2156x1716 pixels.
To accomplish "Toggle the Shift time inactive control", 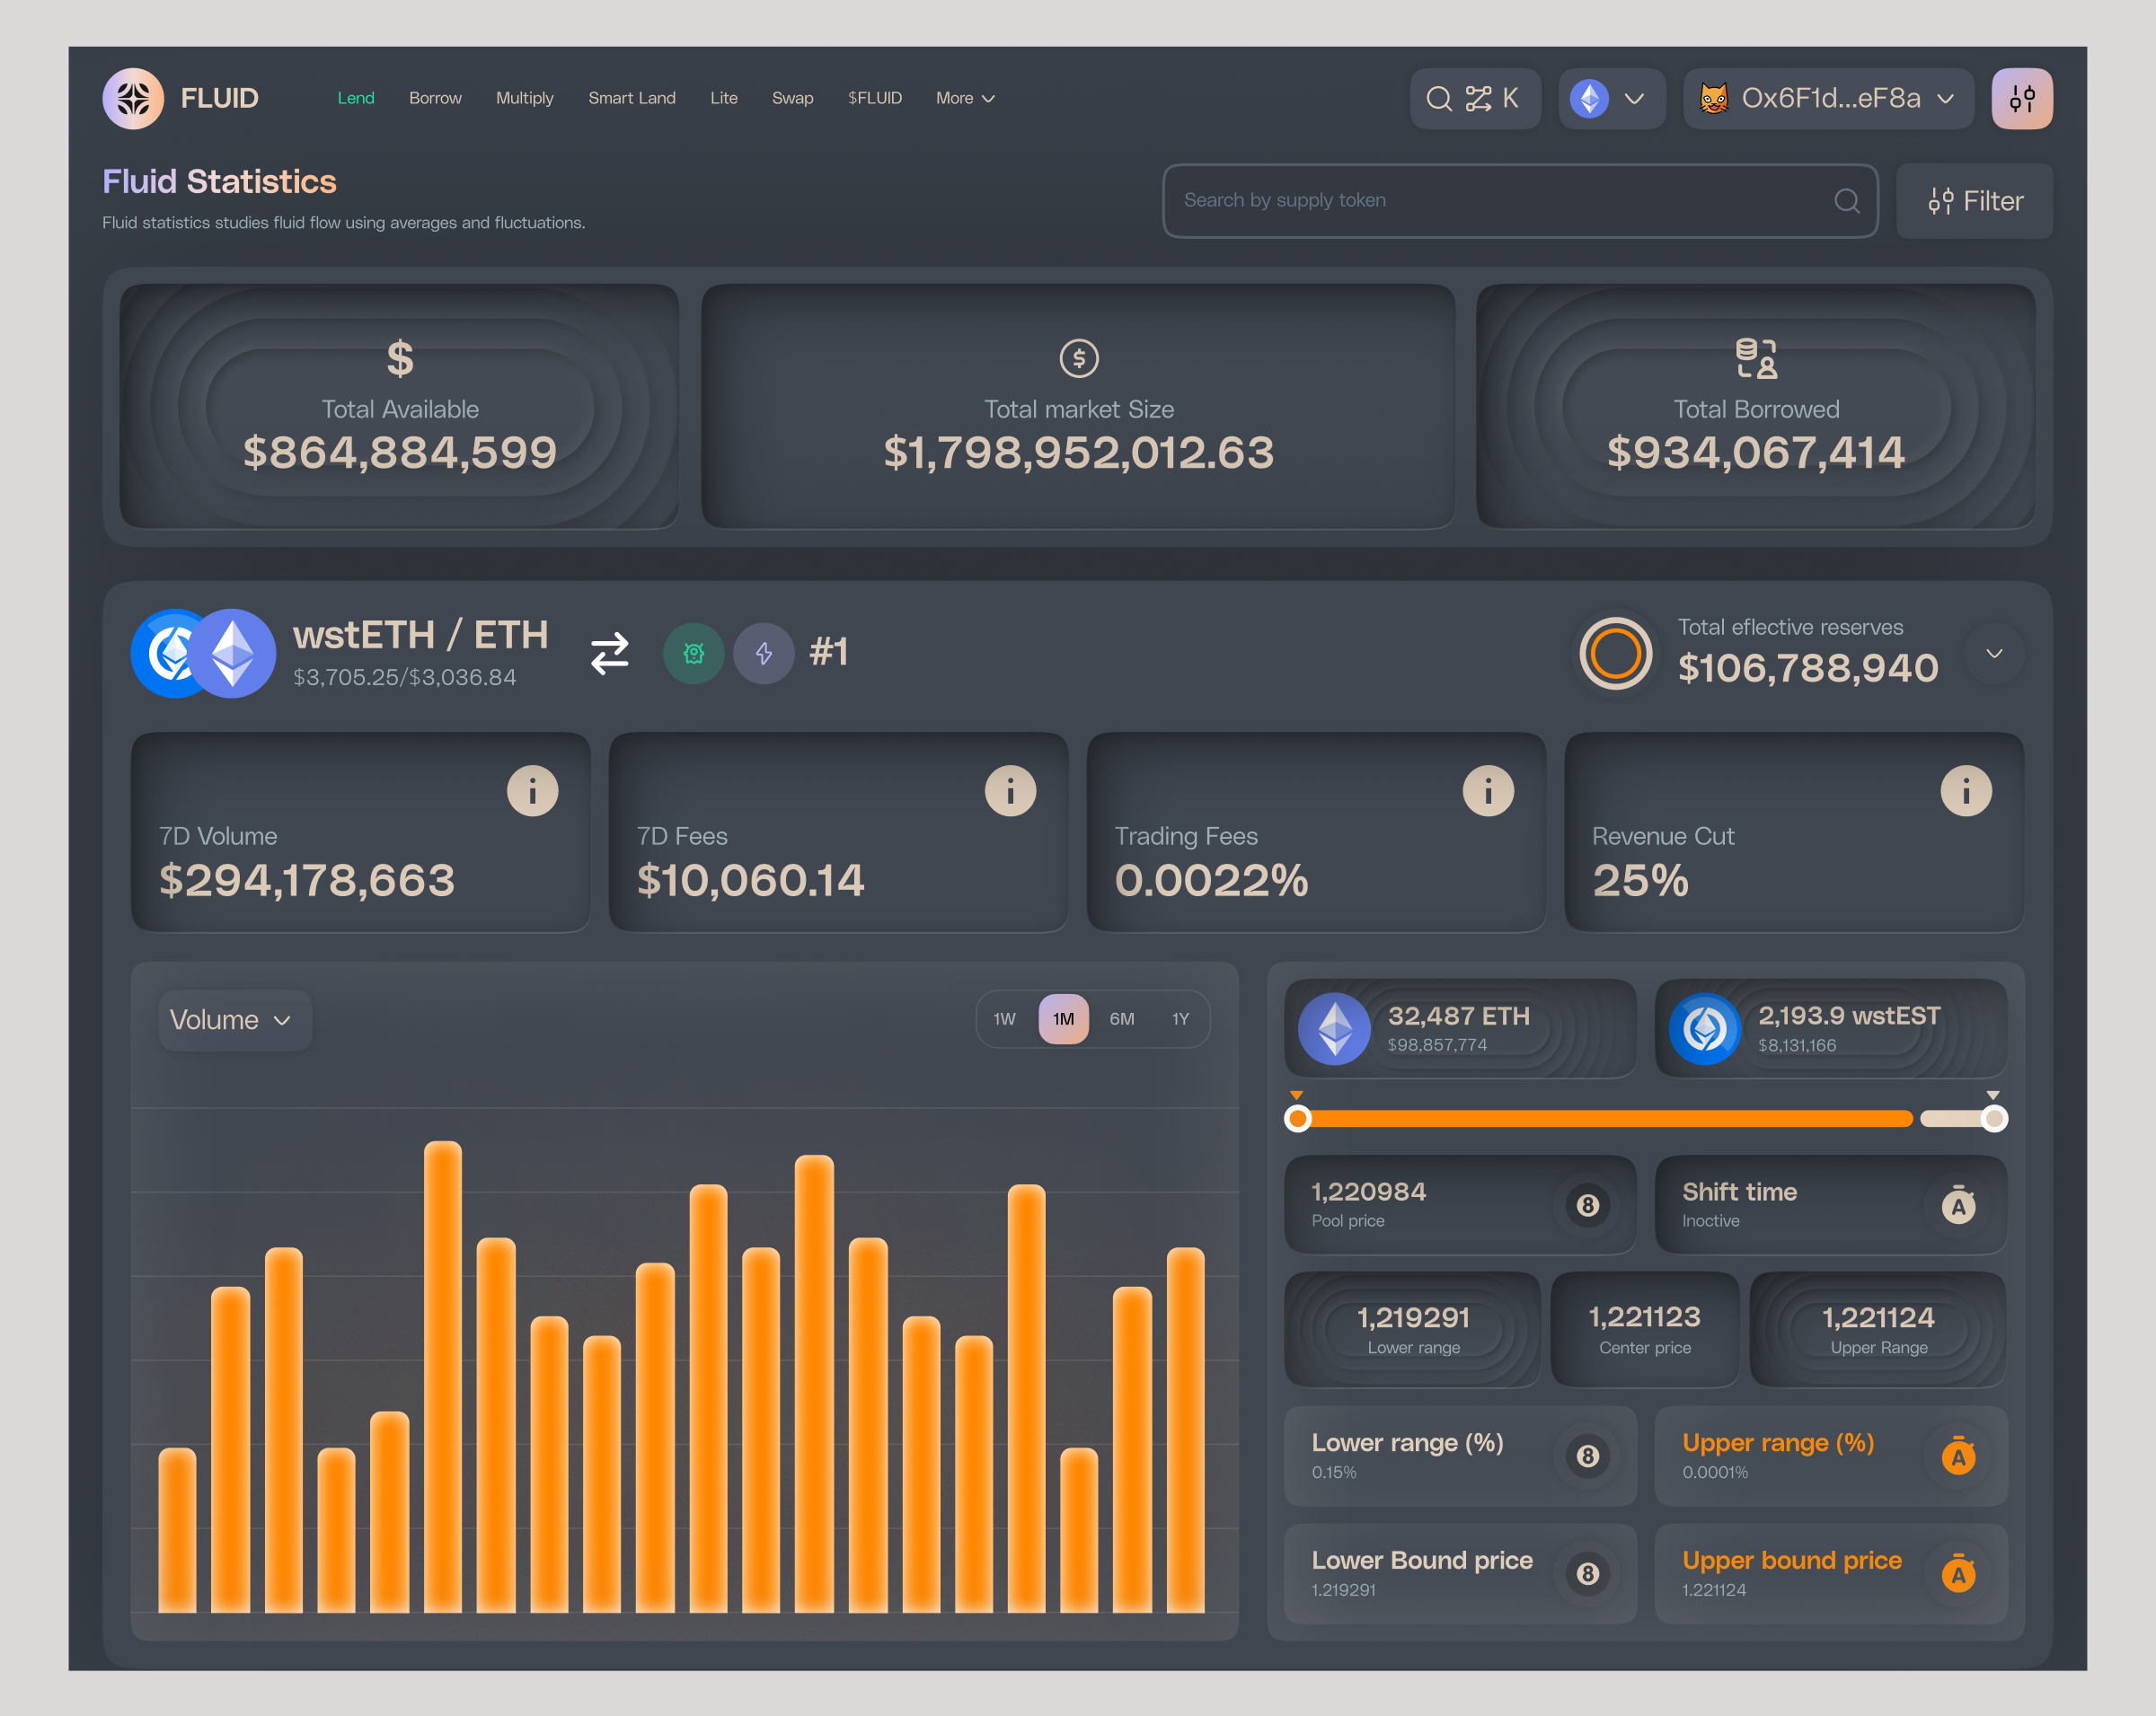I will pos(1958,1205).
